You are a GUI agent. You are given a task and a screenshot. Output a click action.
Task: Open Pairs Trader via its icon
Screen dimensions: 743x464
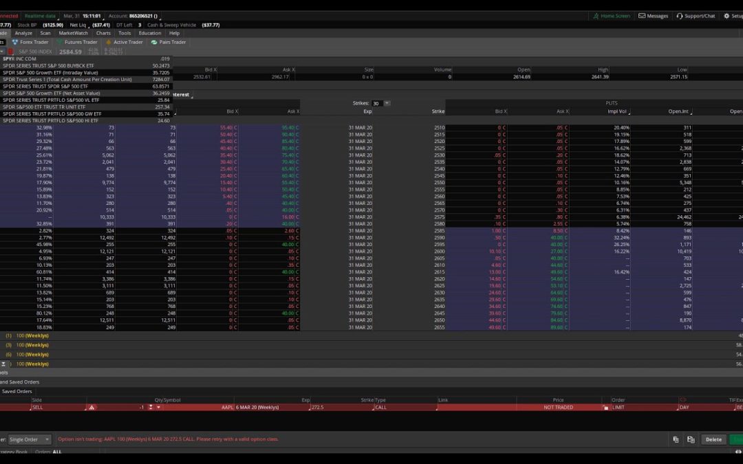pyautogui.click(x=154, y=42)
